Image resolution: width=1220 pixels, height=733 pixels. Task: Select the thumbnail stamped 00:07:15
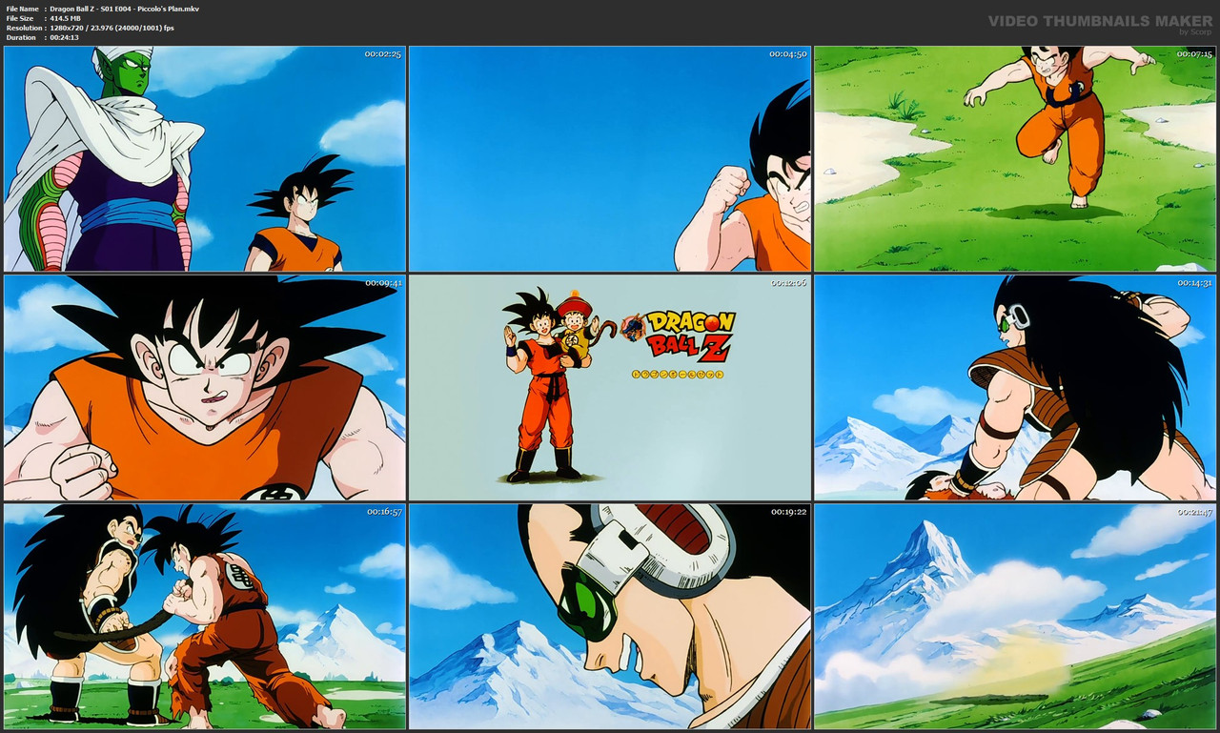click(x=1015, y=158)
